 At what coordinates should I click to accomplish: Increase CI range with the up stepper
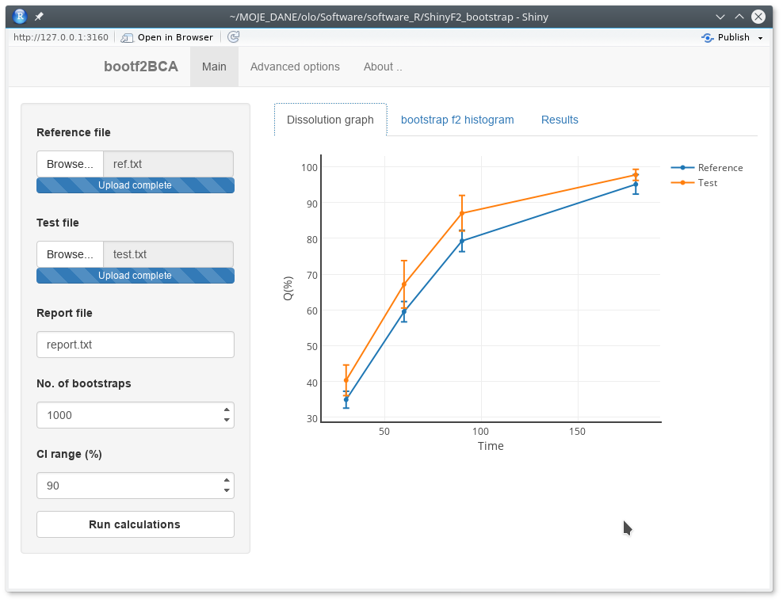pos(227,480)
